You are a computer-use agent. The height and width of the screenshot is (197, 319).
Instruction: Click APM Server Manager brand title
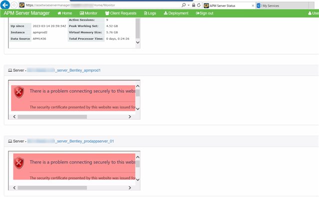click(x=26, y=13)
